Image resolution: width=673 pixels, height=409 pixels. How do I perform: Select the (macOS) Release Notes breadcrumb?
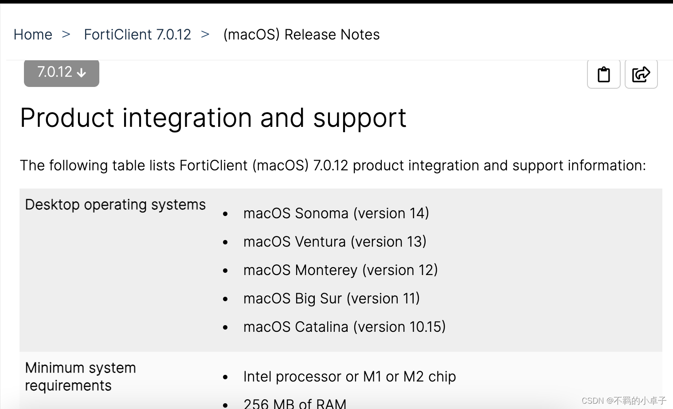(x=301, y=35)
